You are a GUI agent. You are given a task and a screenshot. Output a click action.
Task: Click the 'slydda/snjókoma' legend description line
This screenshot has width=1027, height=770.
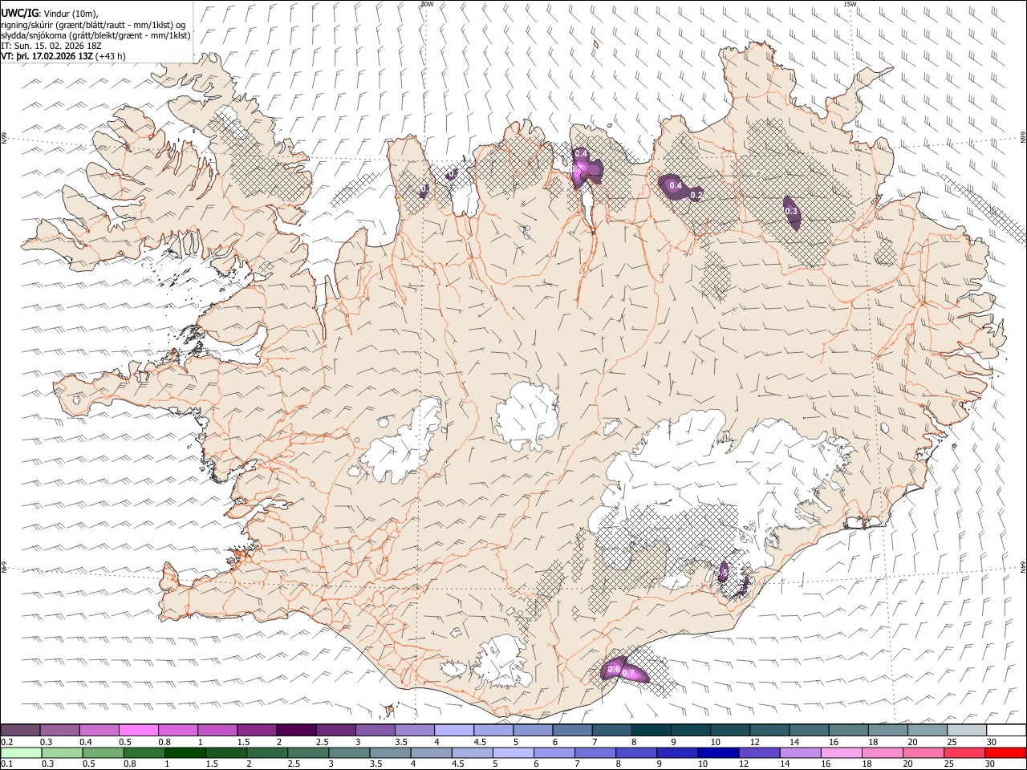pos(95,35)
